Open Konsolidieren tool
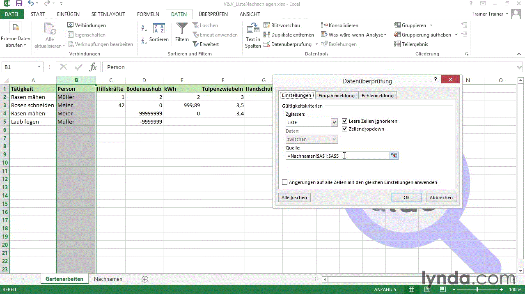The height and width of the screenshot is (294, 525). [x=339, y=25]
